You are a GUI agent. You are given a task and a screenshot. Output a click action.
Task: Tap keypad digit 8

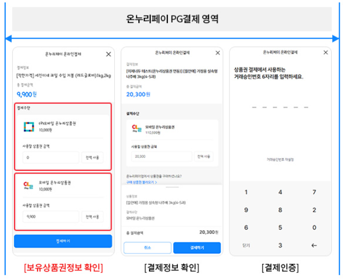[280, 210]
